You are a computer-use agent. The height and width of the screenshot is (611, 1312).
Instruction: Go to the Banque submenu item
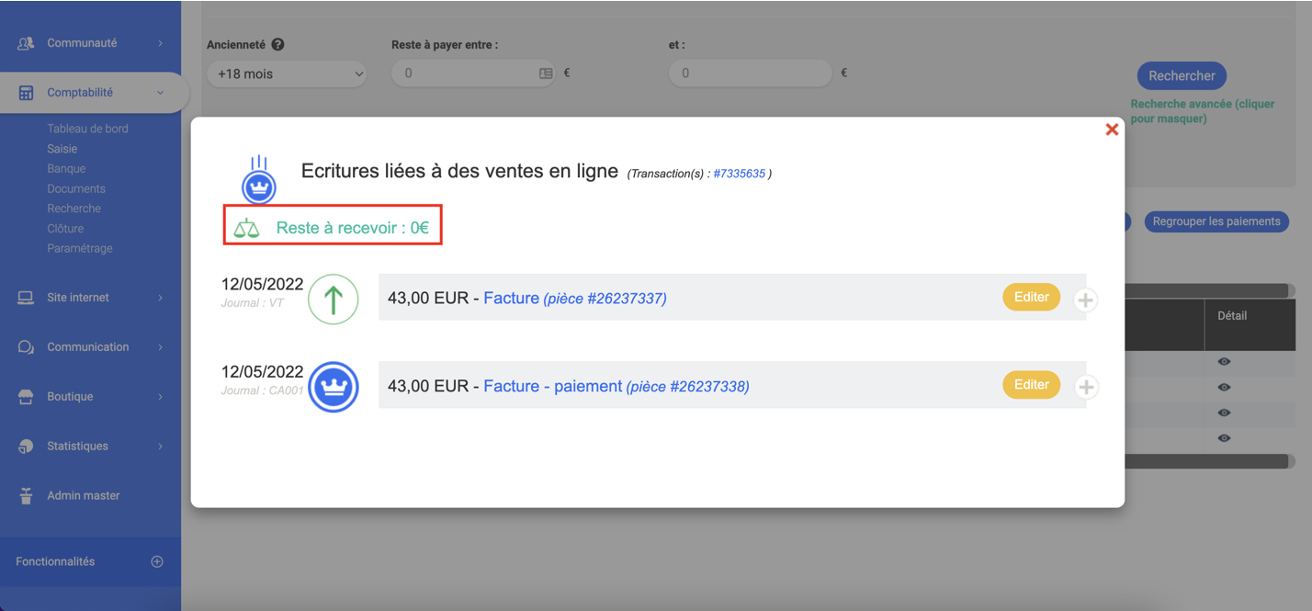click(x=66, y=169)
